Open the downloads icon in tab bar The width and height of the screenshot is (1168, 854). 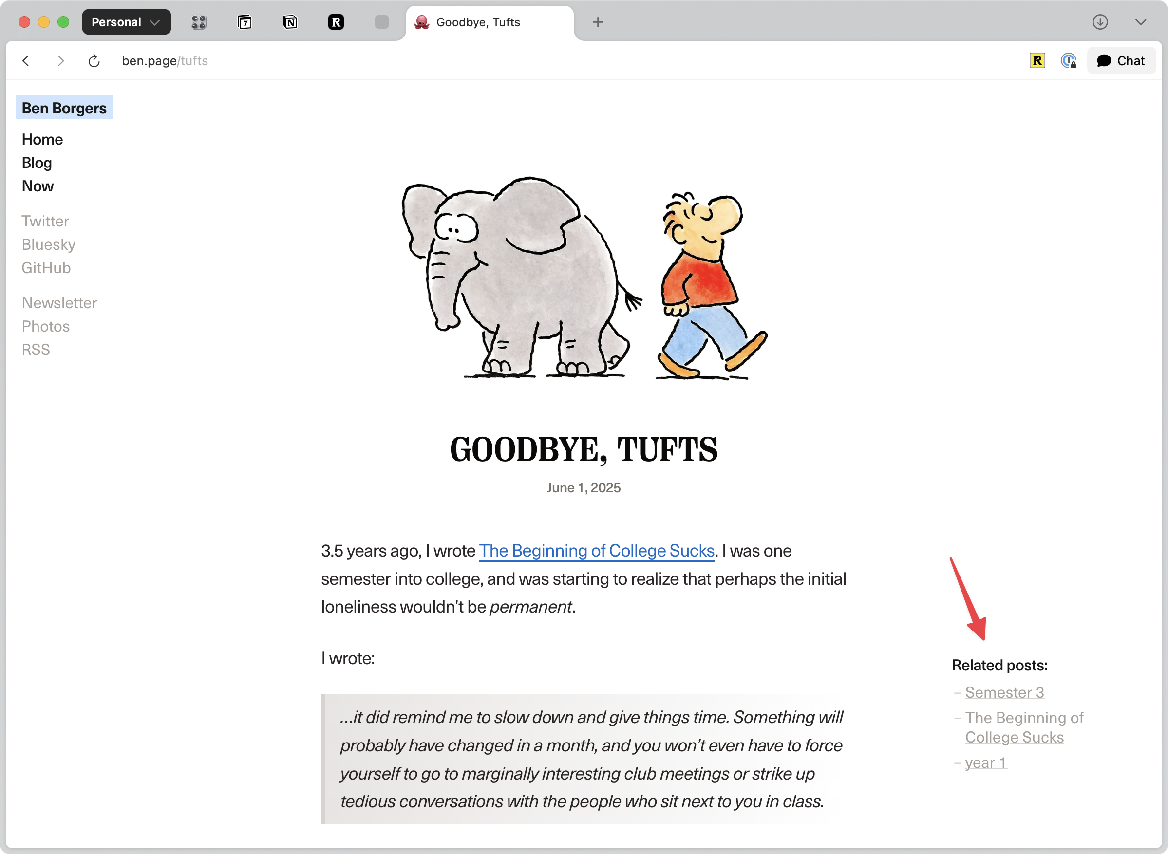(1100, 22)
